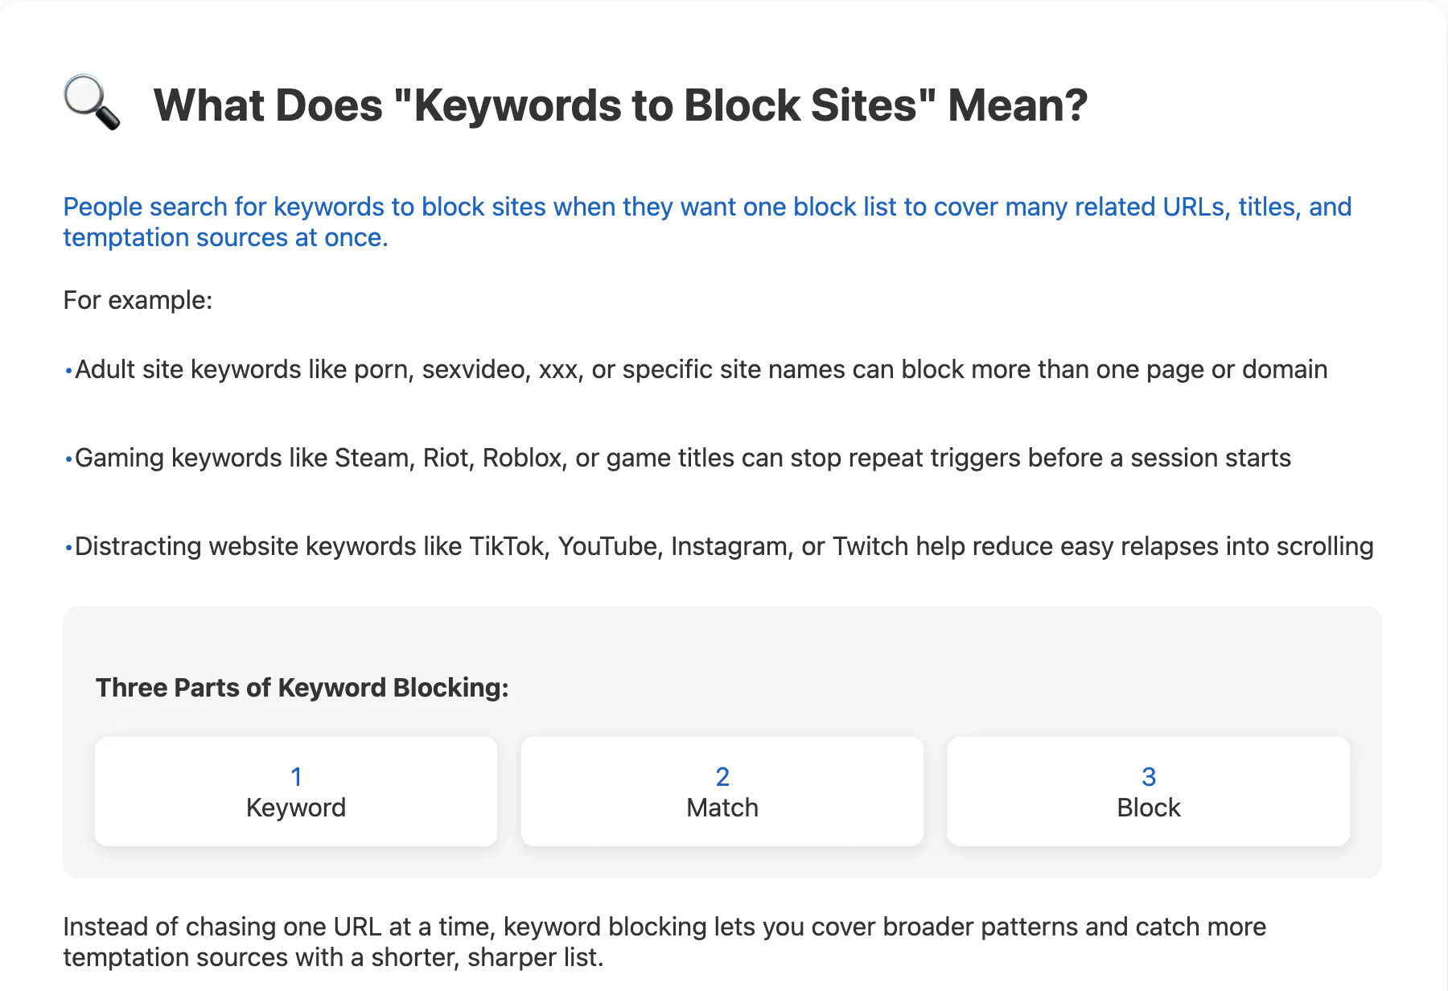1448x991 pixels.
Task: Click the bullet before Distracting website keywords
Action: point(68,548)
